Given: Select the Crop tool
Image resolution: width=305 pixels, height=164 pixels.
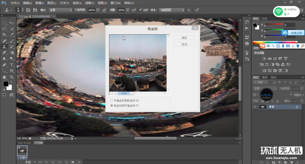Looking at the screenshot, I should pos(4,35).
